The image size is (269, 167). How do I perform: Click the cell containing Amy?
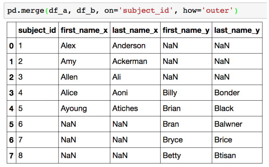pos(84,61)
